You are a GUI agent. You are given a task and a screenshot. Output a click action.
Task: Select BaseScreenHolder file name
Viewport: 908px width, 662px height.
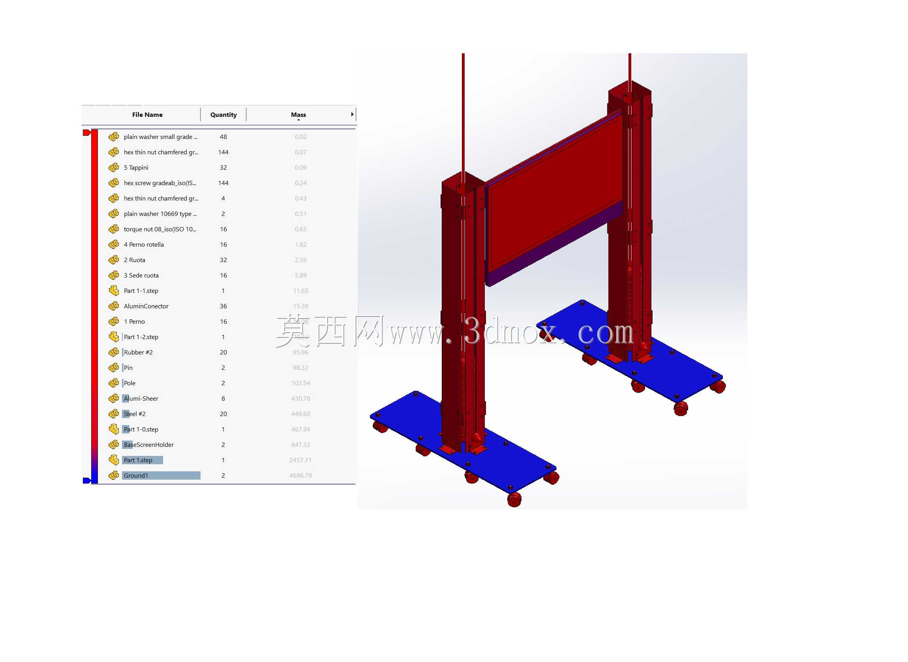point(149,444)
